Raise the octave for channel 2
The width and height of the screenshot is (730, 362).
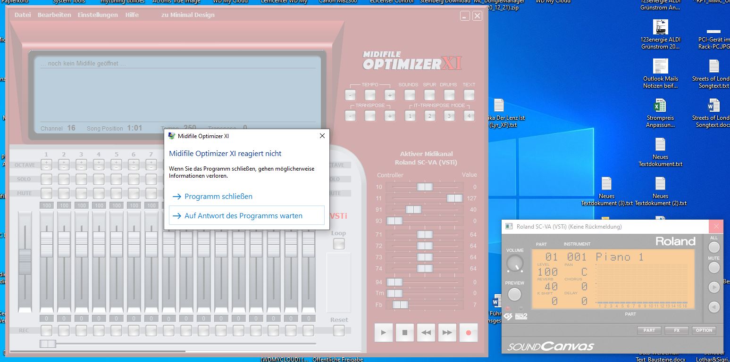(64, 162)
